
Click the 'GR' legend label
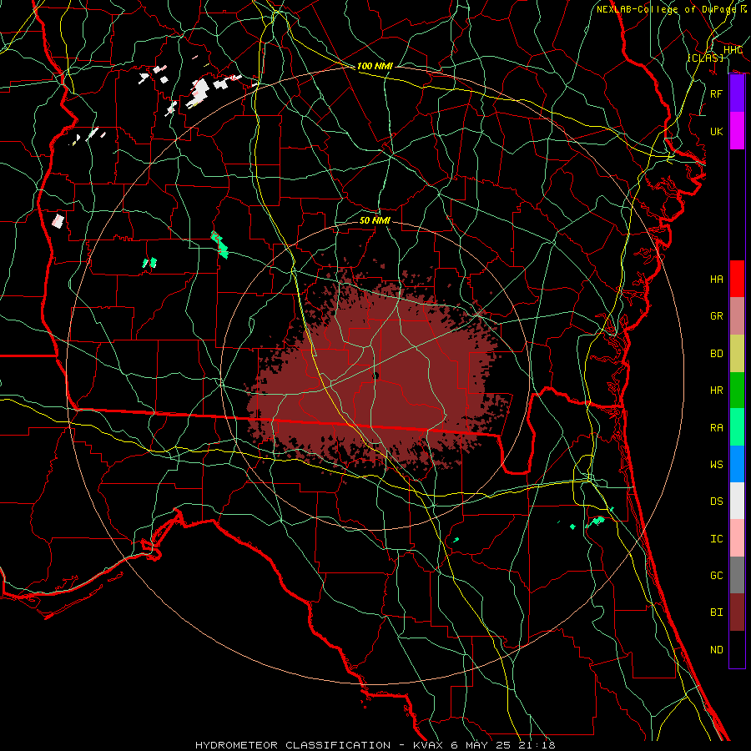pos(717,316)
